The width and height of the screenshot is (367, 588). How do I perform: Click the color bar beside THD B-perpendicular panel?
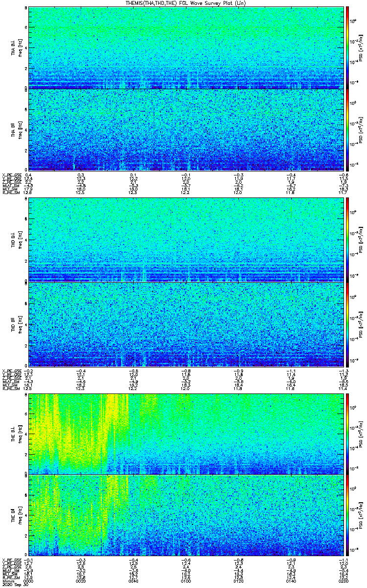click(347, 240)
